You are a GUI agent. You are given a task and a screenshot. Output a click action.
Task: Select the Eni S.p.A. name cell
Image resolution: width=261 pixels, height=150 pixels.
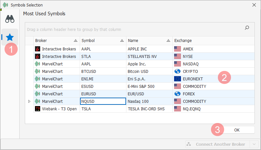[150, 79]
